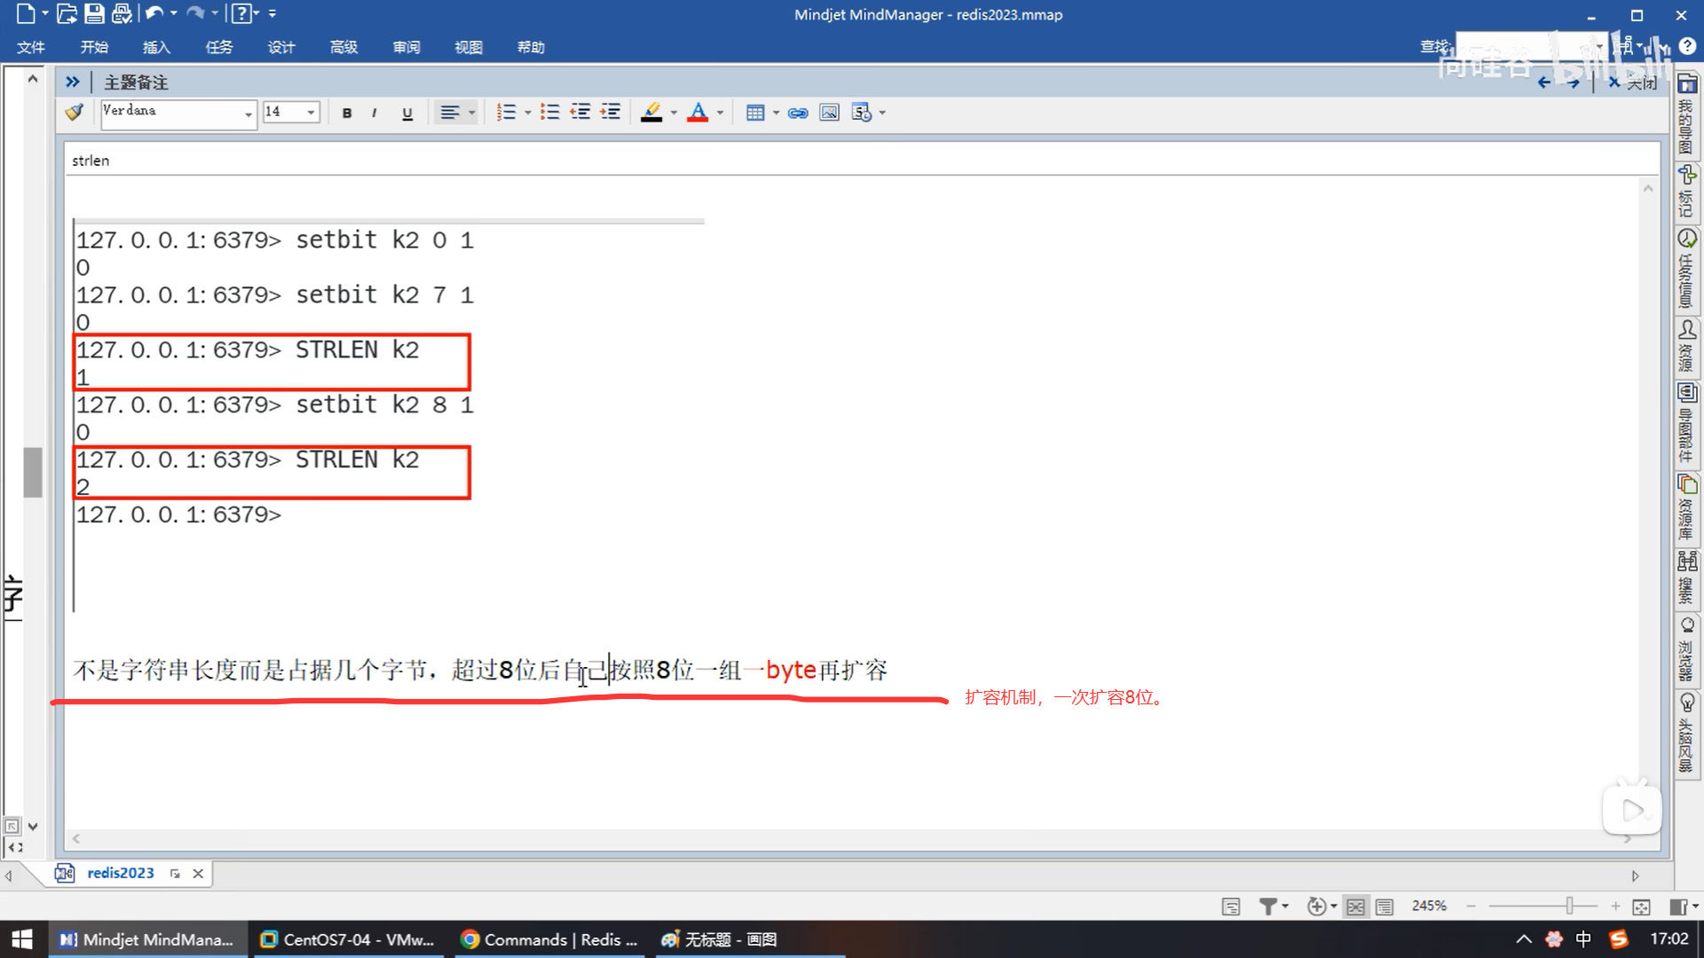Screen dimensions: 1704x958
Task: Open the font size 14 dropdown
Action: click(311, 113)
